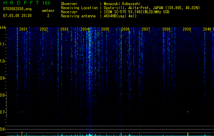Click the meteor echo dot after 2031

pos(22,112)
